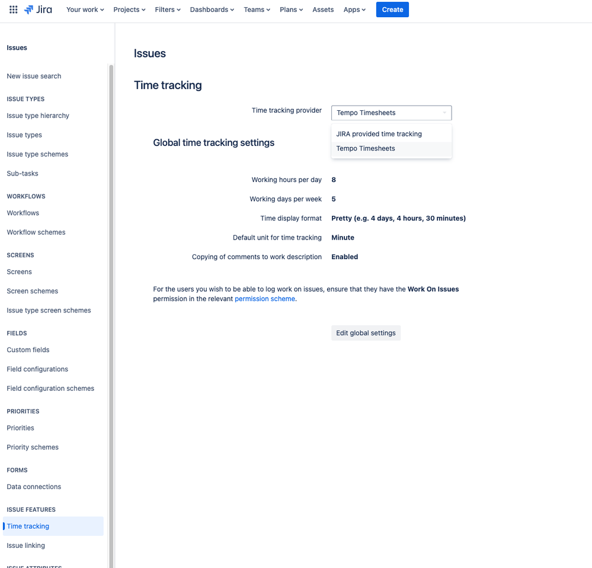
Task: Expand the Projects menu
Action: click(x=129, y=9)
